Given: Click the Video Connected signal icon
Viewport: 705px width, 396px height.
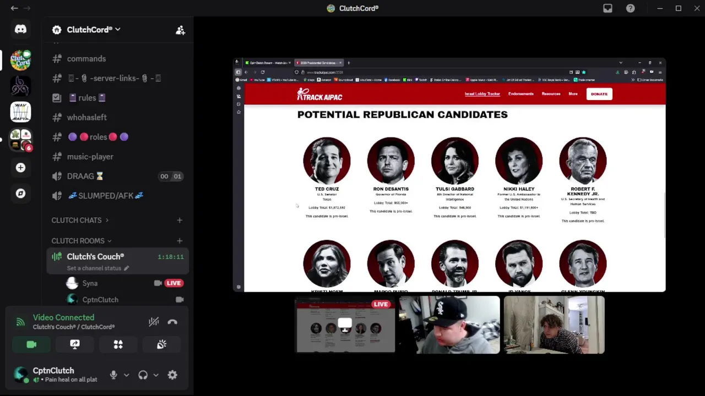Looking at the screenshot, I should [x=20, y=322].
